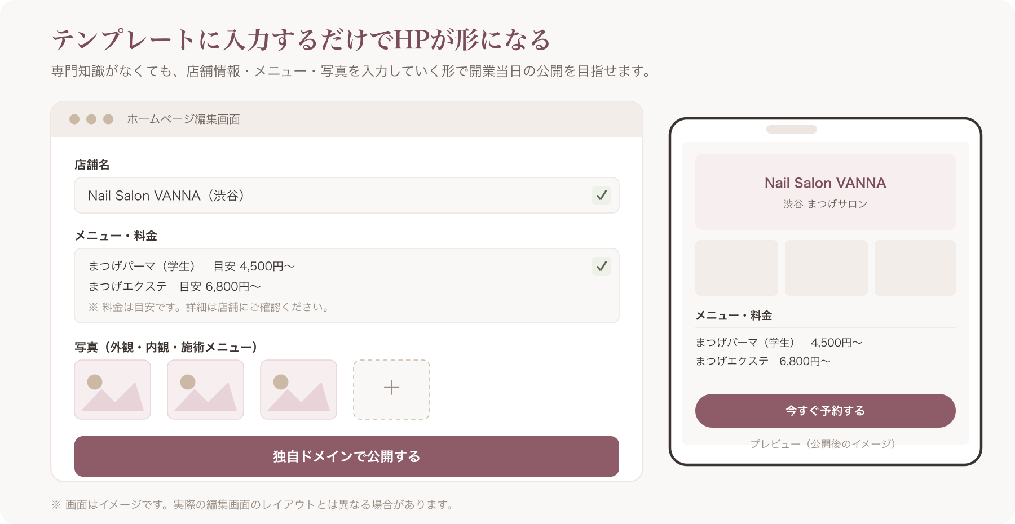Click the 今すぐ予約する button in preview
The image size is (1015, 524).
(826, 411)
